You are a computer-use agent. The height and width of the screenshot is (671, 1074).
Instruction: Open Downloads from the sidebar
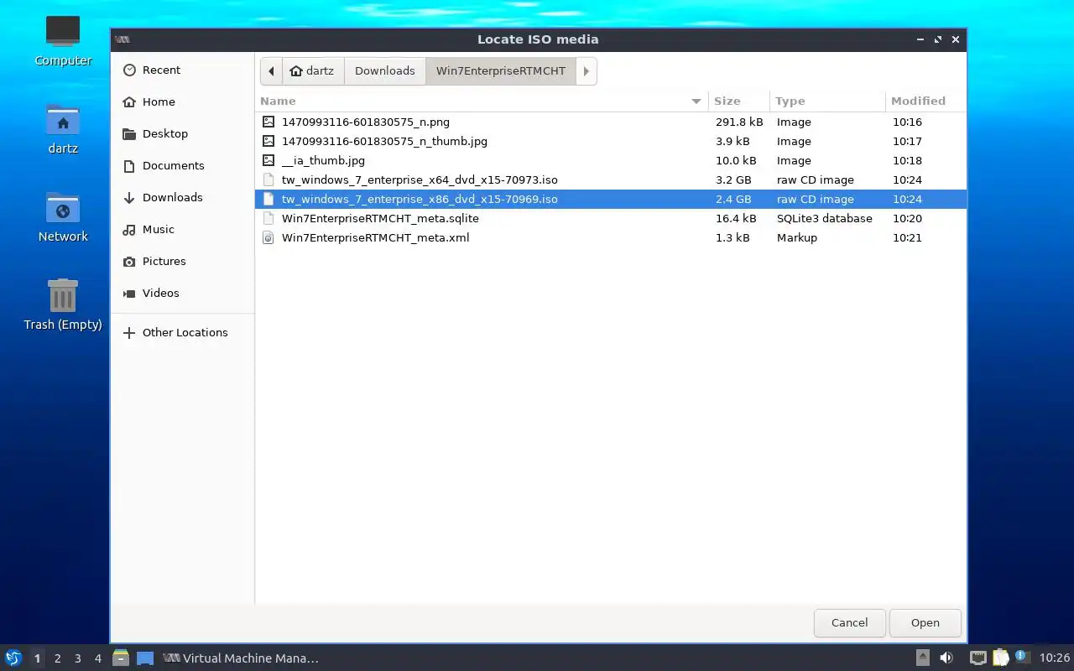pyautogui.click(x=182, y=198)
